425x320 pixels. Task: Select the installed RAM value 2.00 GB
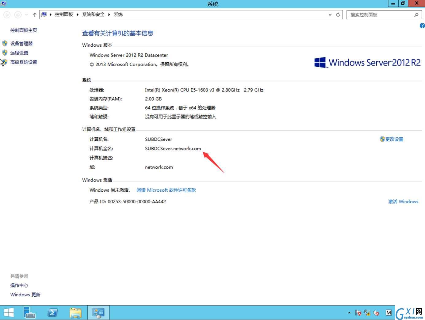pyautogui.click(x=153, y=99)
